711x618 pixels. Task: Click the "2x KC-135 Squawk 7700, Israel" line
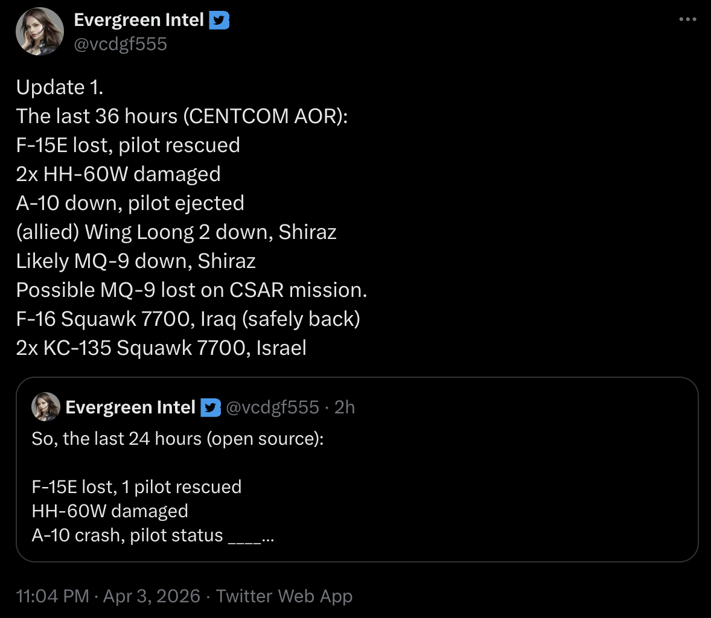pyautogui.click(x=161, y=348)
